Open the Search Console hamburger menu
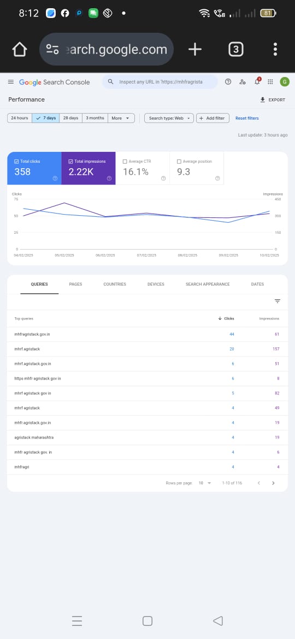The height and width of the screenshot is (639, 295). [x=11, y=82]
